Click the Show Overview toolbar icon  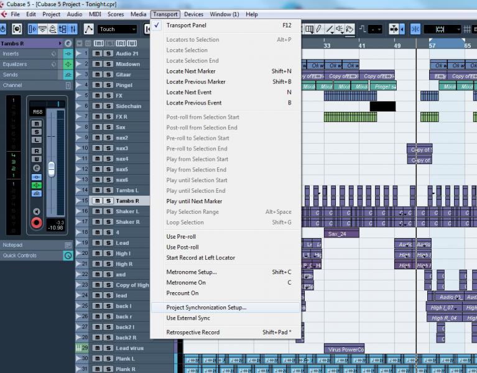53,29
